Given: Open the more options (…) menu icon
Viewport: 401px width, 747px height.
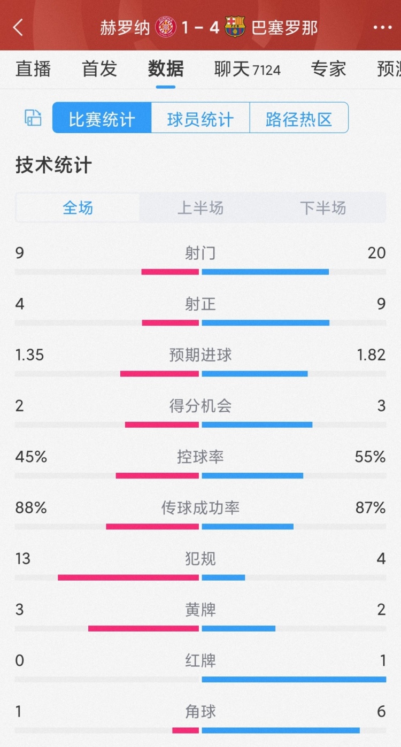Looking at the screenshot, I should [382, 27].
